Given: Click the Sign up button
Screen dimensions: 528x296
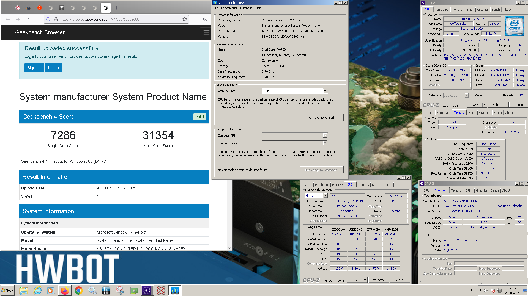Looking at the screenshot, I should pyautogui.click(x=34, y=68).
